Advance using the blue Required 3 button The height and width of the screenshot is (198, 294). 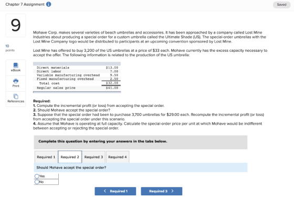(162, 191)
